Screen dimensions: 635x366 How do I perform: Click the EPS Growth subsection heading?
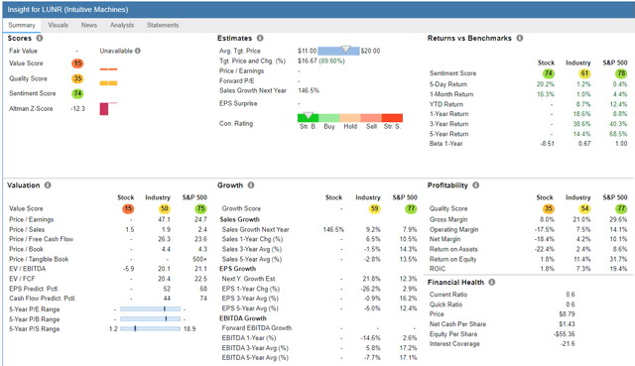click(238, 269)
